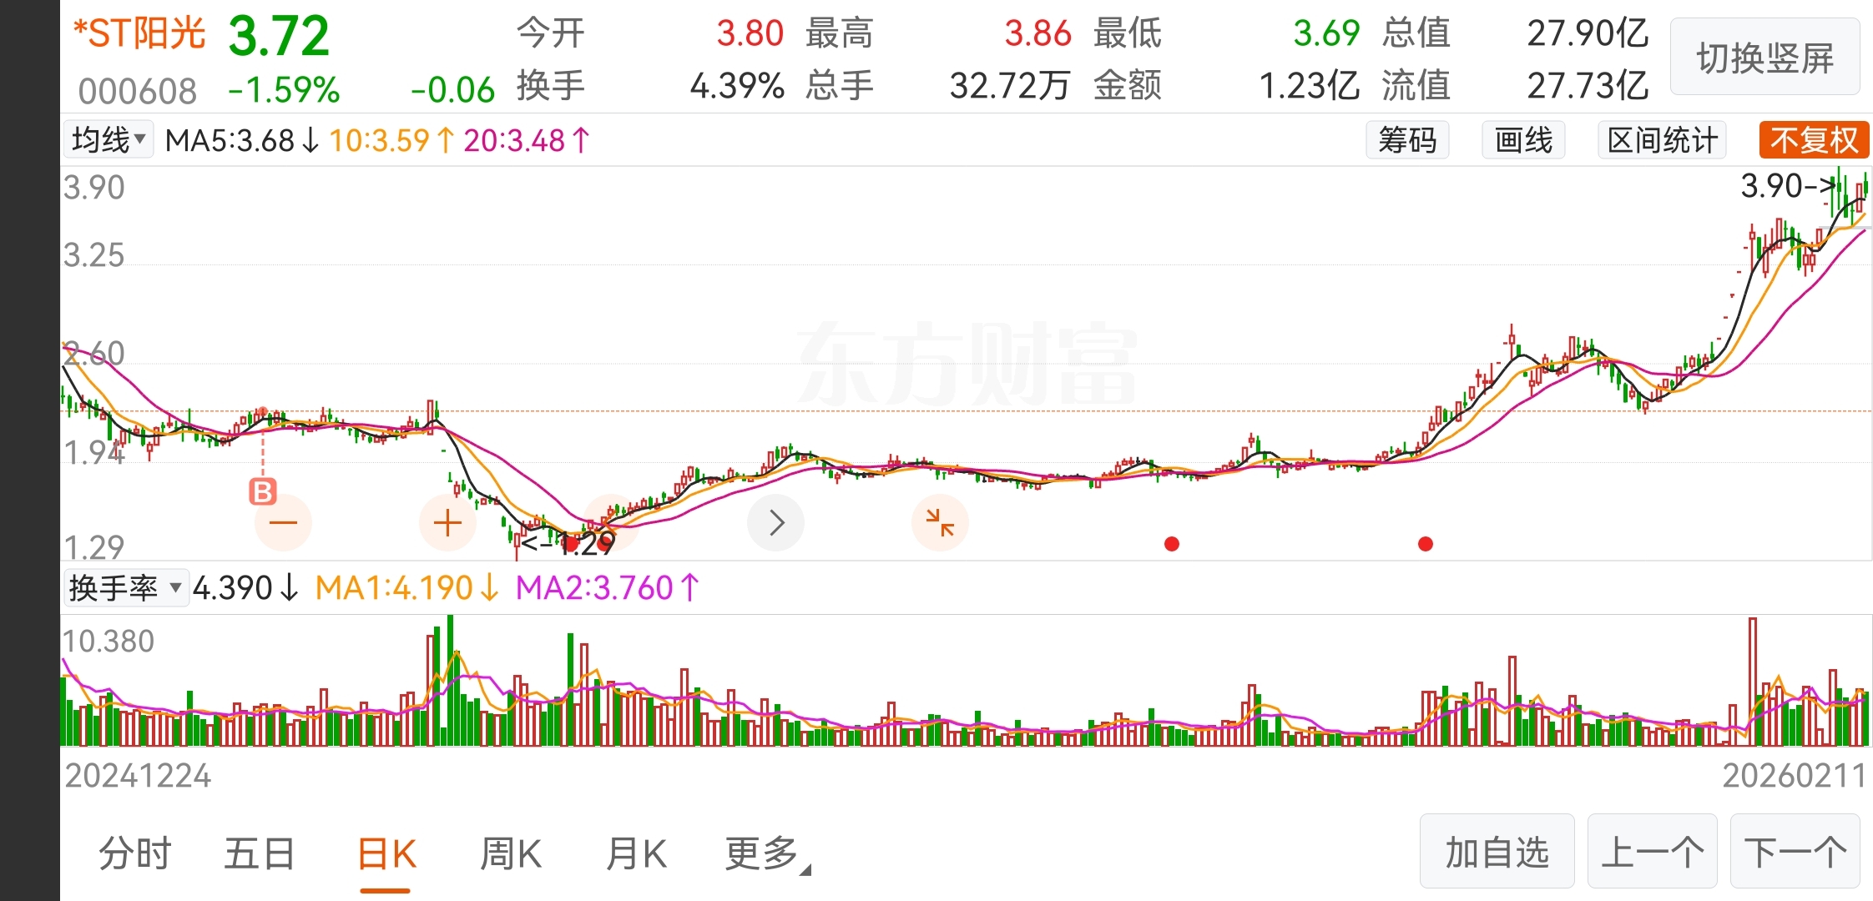
Task: Tap the zoom in plus icon
Action: click(x=447, y=523)
